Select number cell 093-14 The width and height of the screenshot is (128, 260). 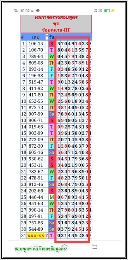click(x=36, y=69)
